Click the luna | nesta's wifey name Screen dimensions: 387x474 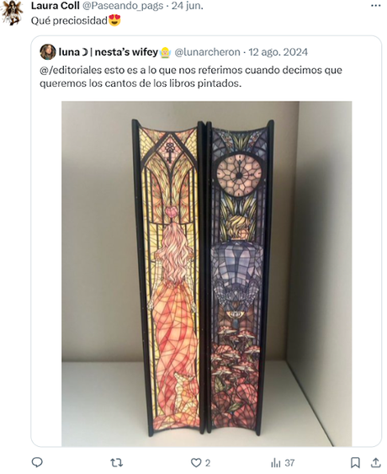pyautogui.click(x=109, y=52)
